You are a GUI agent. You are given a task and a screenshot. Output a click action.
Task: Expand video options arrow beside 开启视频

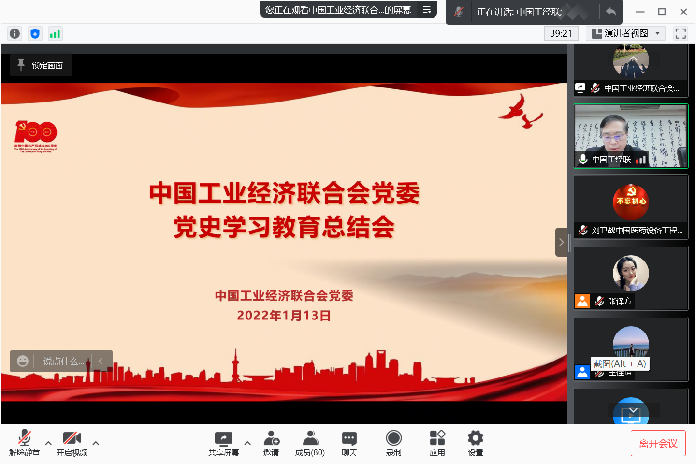(96, 443)
